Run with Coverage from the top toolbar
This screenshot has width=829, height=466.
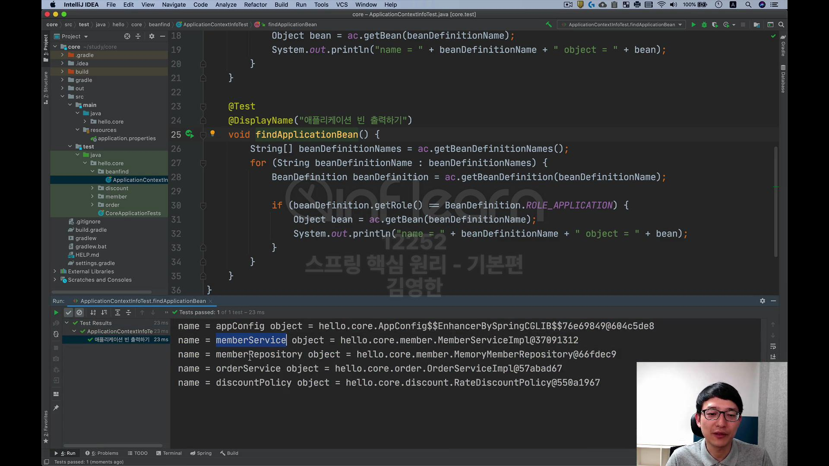click(x=715, y=25)
